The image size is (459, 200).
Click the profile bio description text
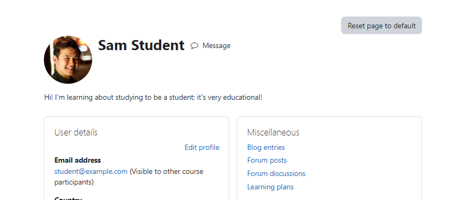pos(153,98)
